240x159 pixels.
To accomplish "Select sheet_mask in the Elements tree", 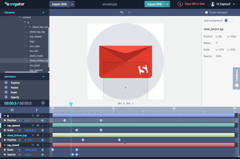I will point(36,56).
